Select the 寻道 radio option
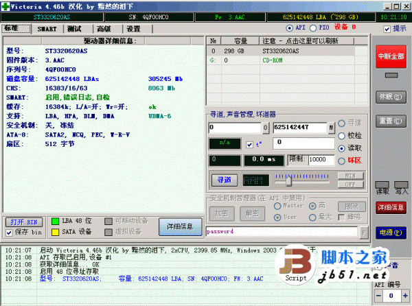 coord(341,123)
